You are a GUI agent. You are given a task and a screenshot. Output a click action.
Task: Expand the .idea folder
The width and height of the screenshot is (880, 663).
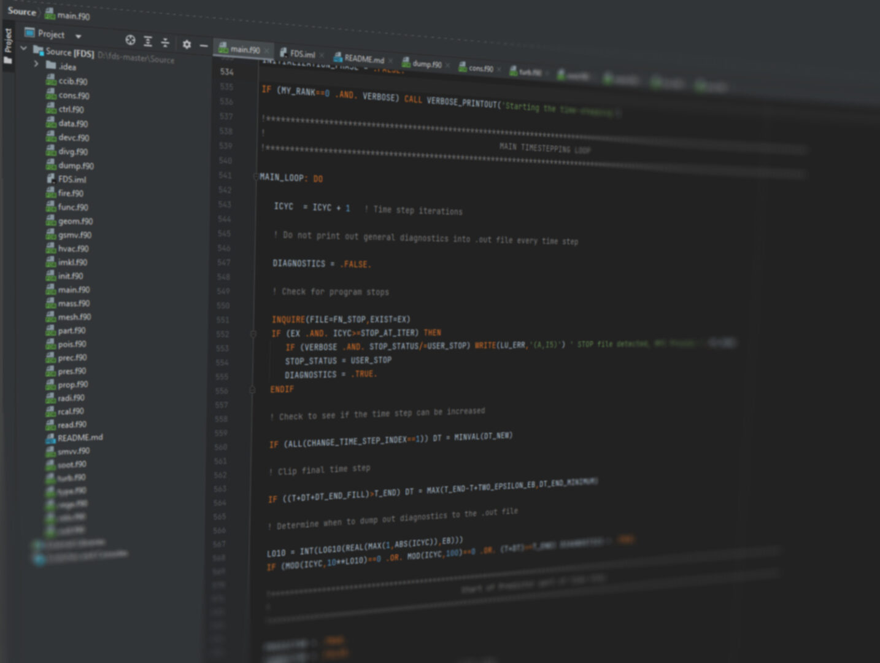pos(36,64)
